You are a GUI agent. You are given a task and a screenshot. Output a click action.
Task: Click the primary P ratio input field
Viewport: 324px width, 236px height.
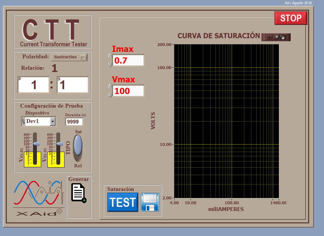click(34, 85)
